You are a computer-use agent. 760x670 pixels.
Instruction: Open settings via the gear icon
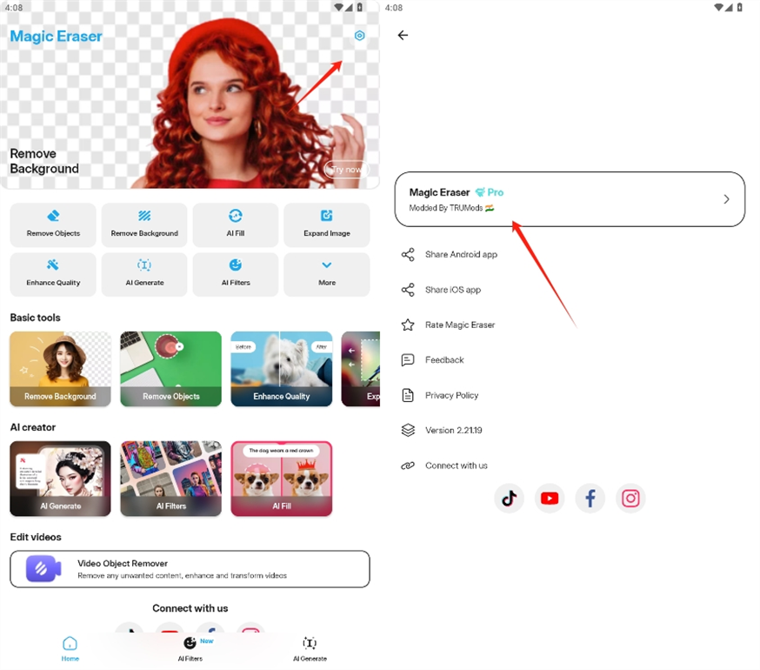coord(359,36)
